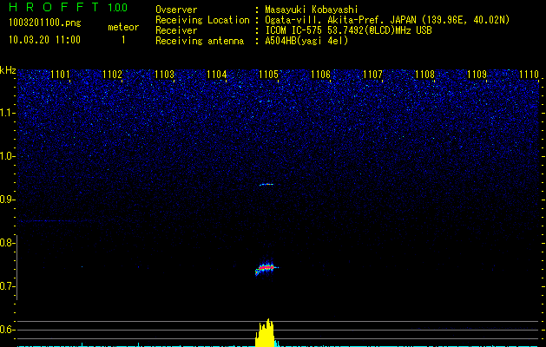Pick the 1107 time marker
Image resolution: width=546 pixels, height=347 pixels.
pos(372,75)
